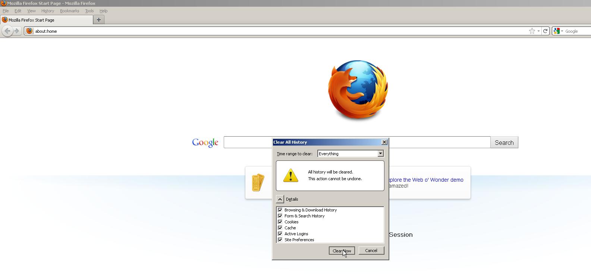Toggle the Cookies checkbox

click(x=280, y=222)
